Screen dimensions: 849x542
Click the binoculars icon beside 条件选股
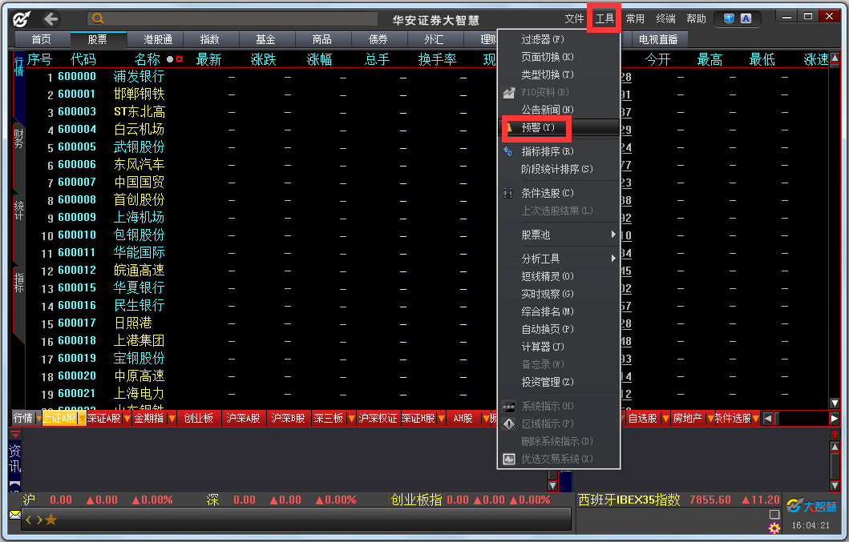point(508,193)
